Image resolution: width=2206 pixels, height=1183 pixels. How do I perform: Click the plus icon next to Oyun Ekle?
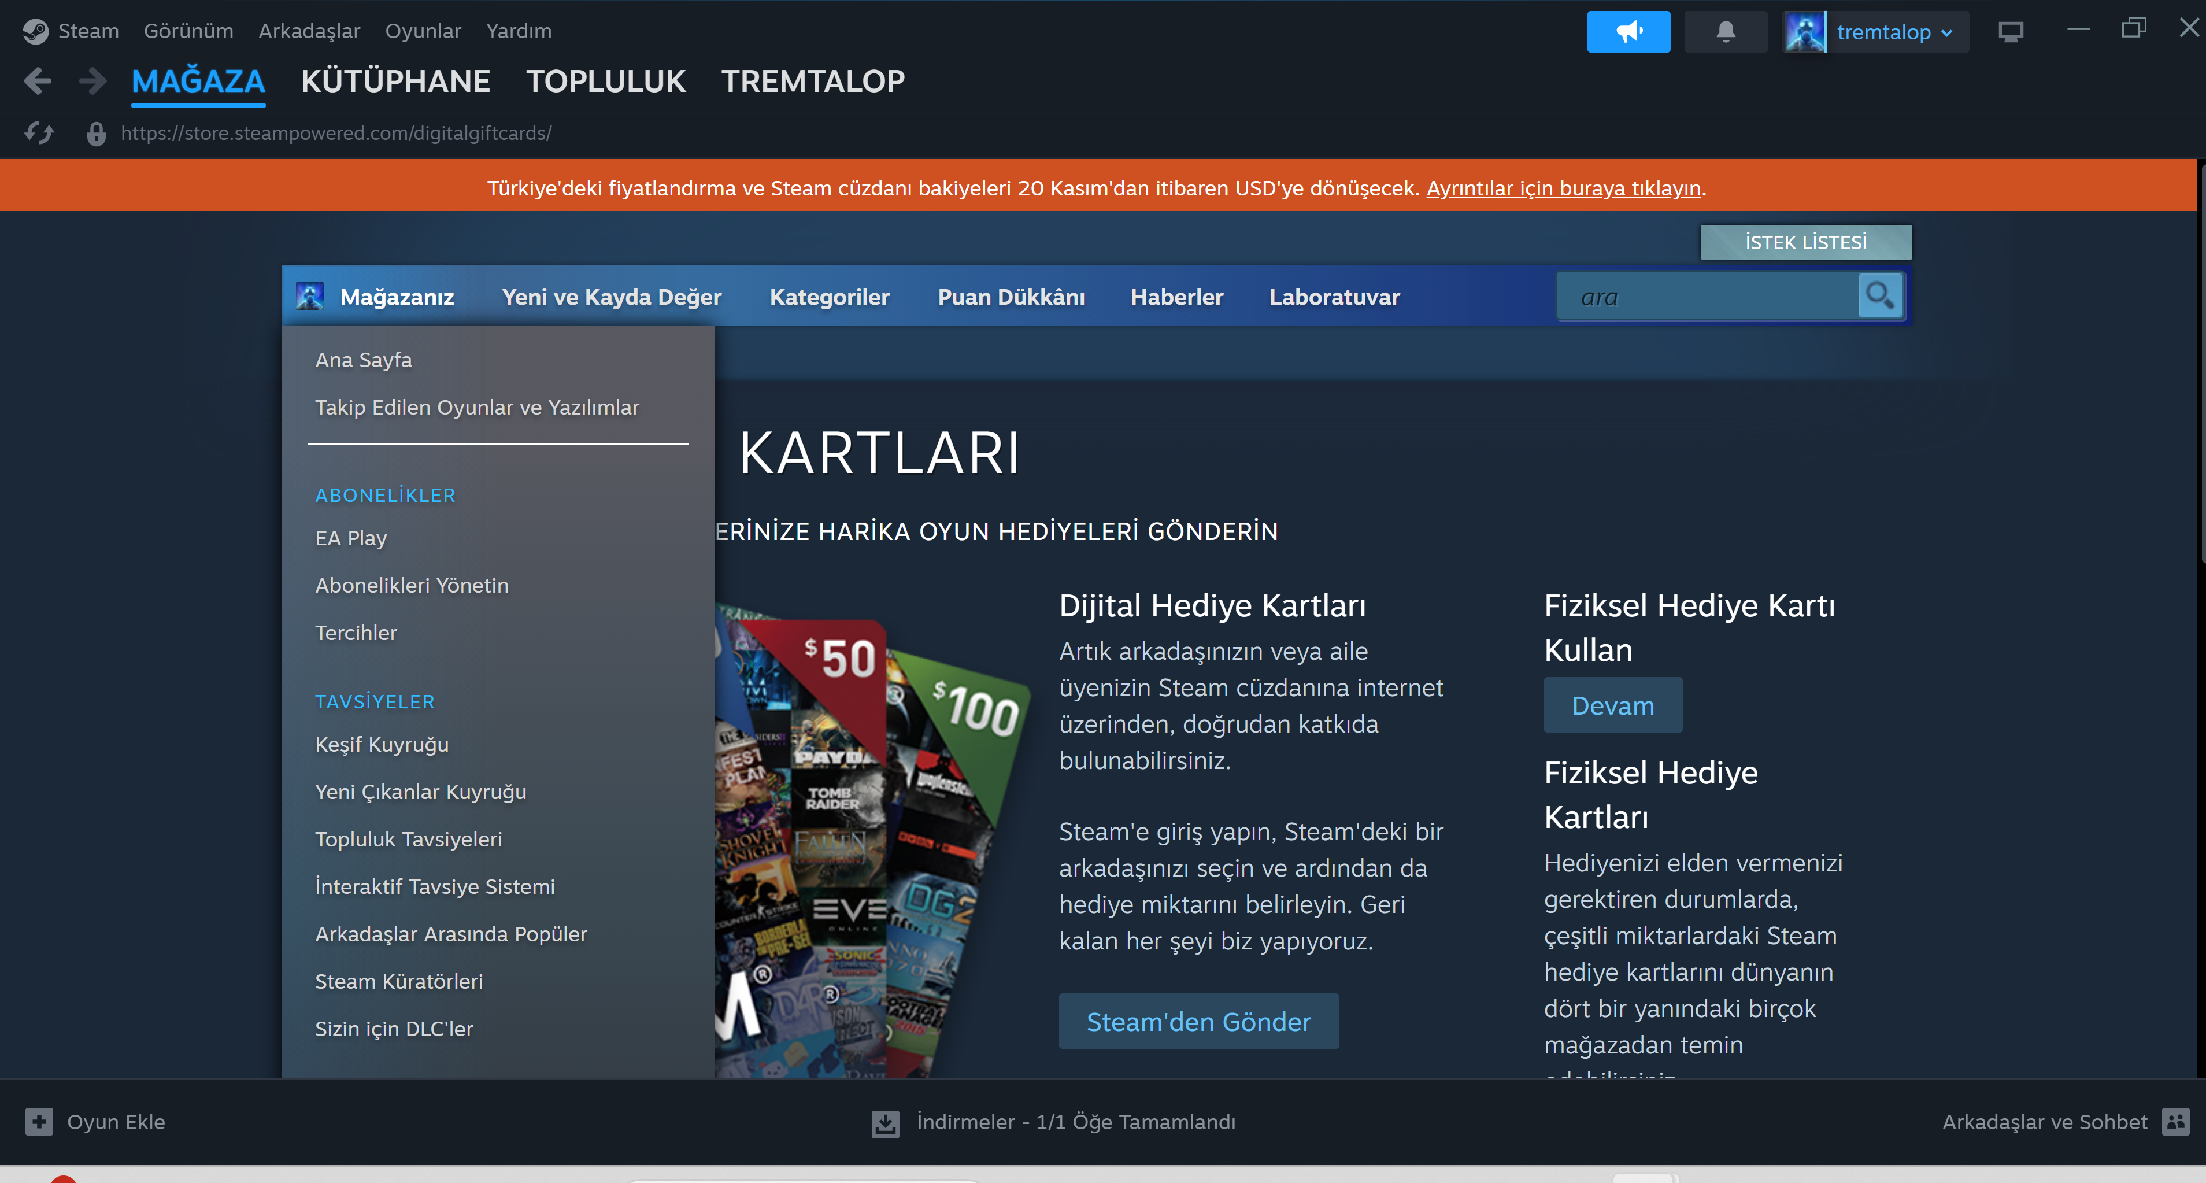tap(39, 1121)
